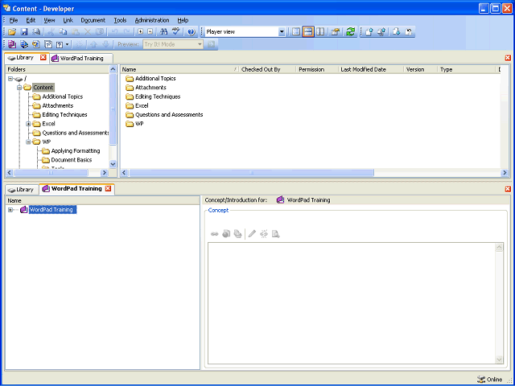Viewport: 515px width, 386px height.
Task: Select Editing Techniques in the Folders tree
Action: 64,115
